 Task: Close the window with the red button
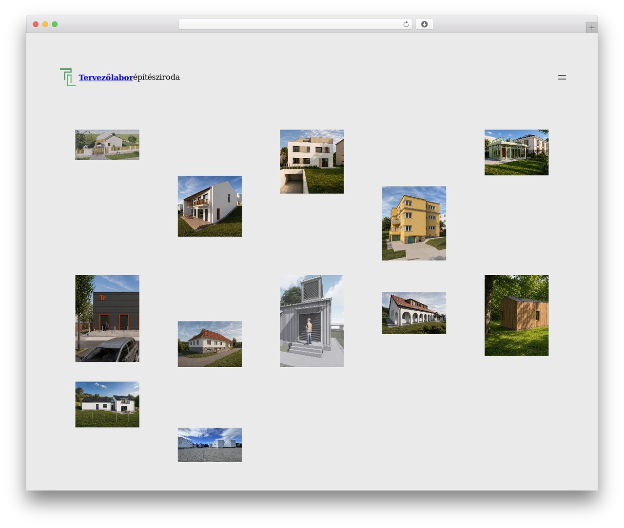tap(36, 24)
